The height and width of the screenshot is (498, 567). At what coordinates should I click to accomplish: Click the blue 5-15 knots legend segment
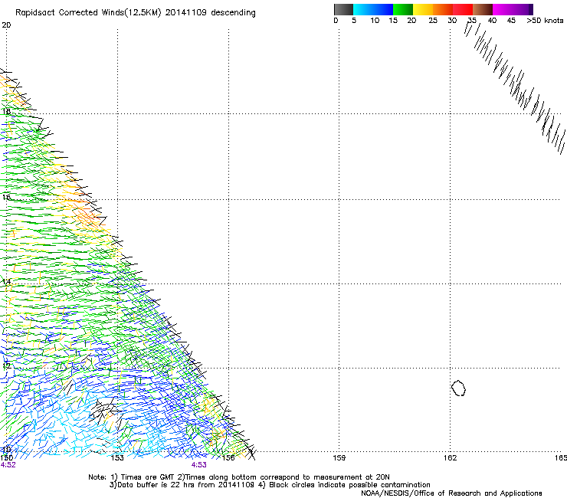click(373, 9)
